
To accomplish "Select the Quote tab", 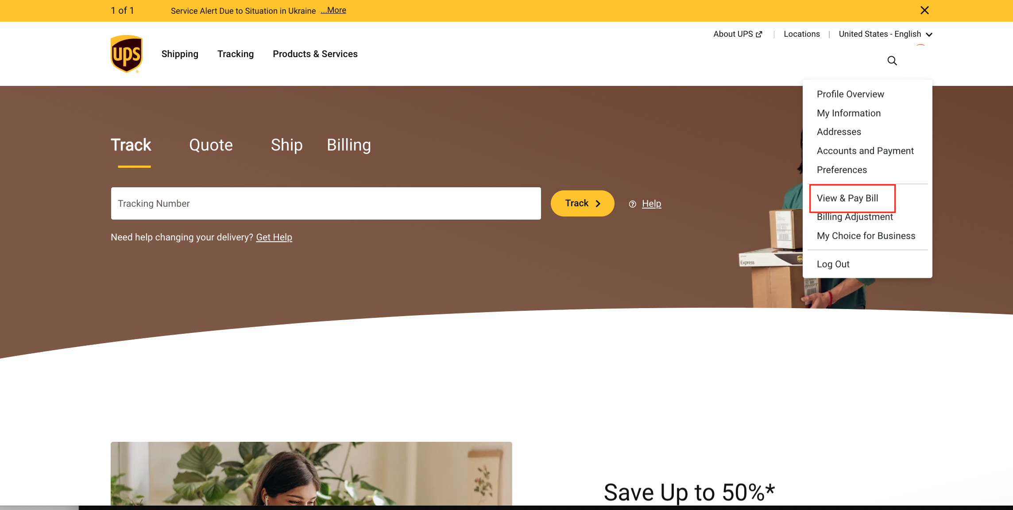I will pyautogui.click(x=211, y=144).
